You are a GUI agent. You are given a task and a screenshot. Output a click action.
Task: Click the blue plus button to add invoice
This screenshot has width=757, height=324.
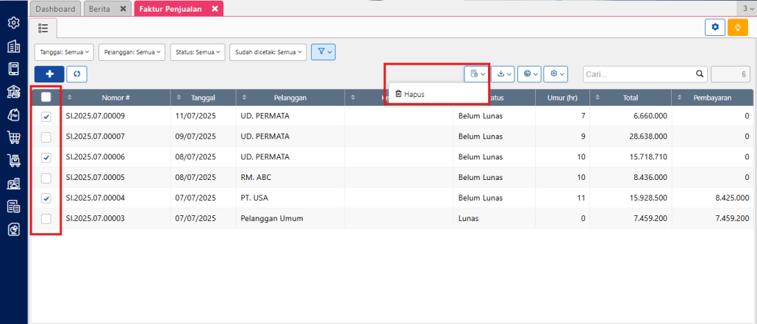point(49,74)
